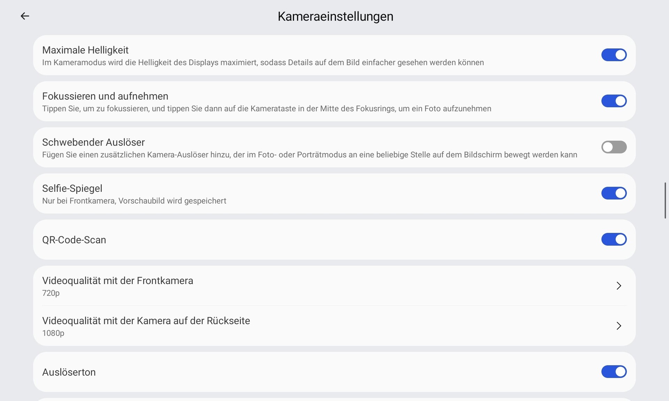The image size is (669, 401).
Task: Switch off the Selfie-Spiegel toggle
Action: [x=614, y=193]
